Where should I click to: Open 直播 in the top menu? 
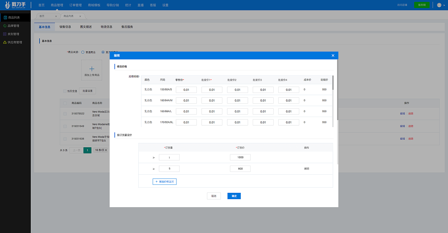tap(140, 5)
